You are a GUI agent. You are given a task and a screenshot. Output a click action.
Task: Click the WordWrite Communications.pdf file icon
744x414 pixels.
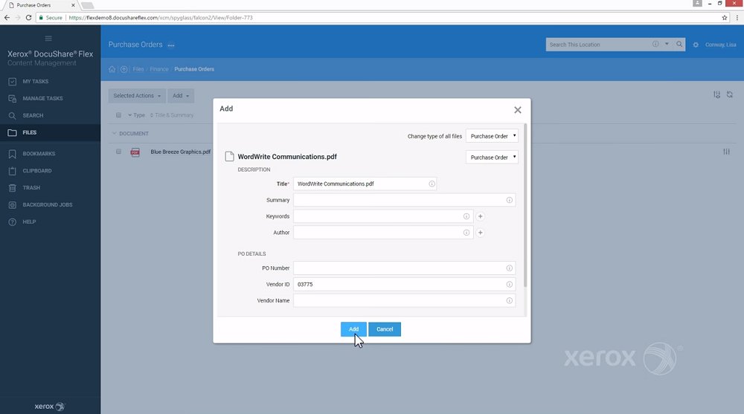pyautogui.click(x=230, y=157)
